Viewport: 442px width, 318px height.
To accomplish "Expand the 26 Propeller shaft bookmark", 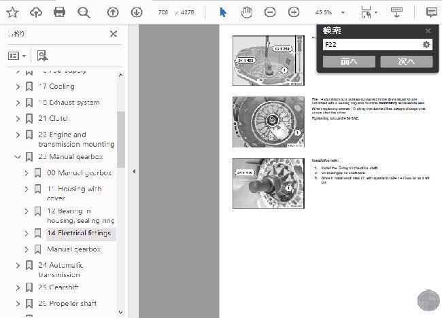I will (18, 304).
